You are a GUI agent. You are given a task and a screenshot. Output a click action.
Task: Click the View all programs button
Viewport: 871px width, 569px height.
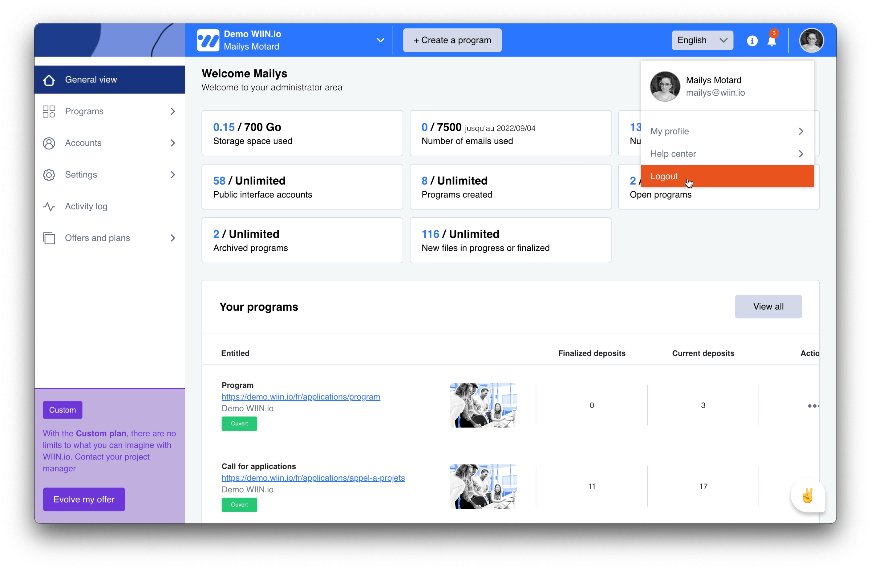point(768,306)
